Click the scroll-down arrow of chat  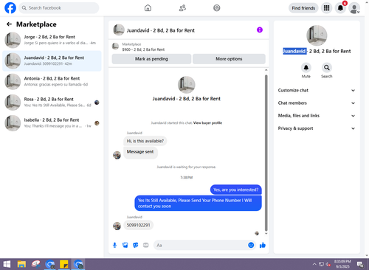coord(266,233)
